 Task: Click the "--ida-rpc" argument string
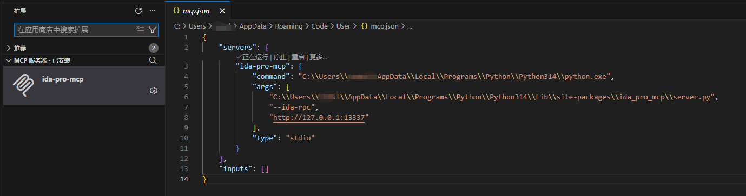tap(292, 107)
